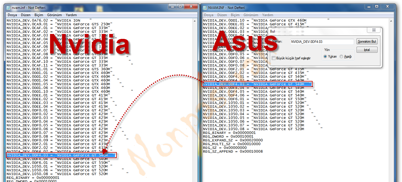The width and height of the screenshot is (402, 182).
Task: Minimize the left nvam.inf Notepad window
Action: pyautogui.click(x=173, y=6)
